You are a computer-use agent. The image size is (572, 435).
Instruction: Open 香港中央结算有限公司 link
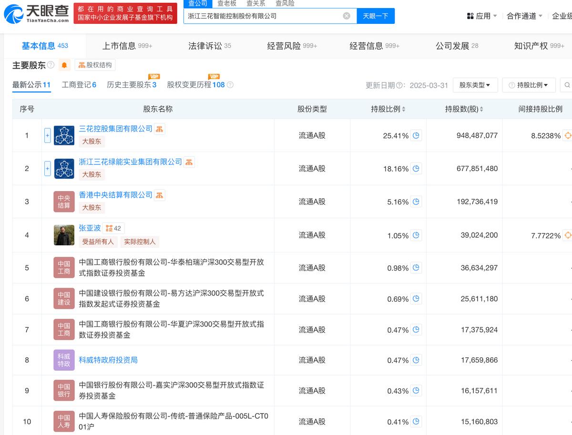(x=115, y=195)
